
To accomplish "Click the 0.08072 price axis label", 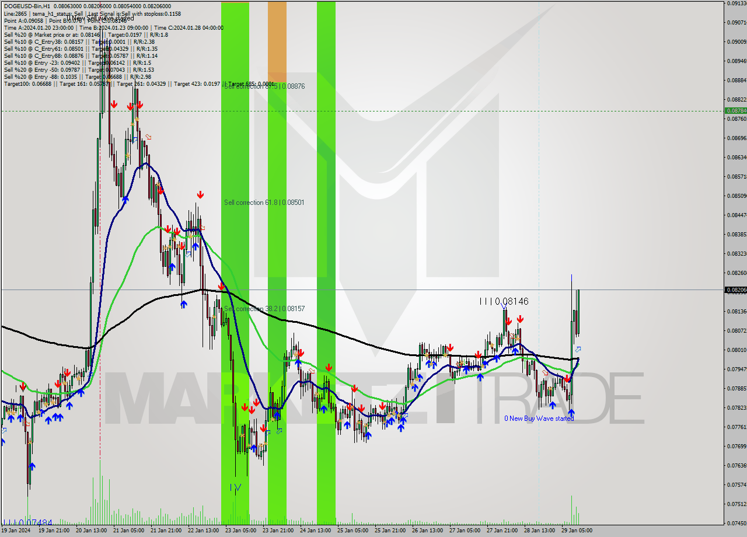I will (736, 331).
